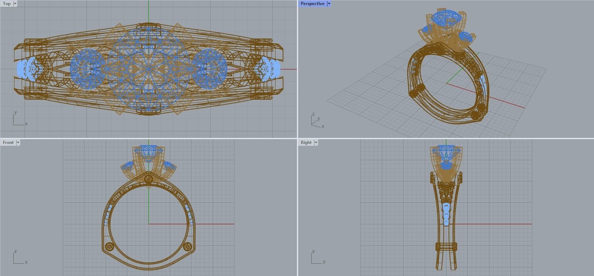Click the Perspective viewport title label
The width and height of the screenshot is (594, 276).
[x=312, y=4]
